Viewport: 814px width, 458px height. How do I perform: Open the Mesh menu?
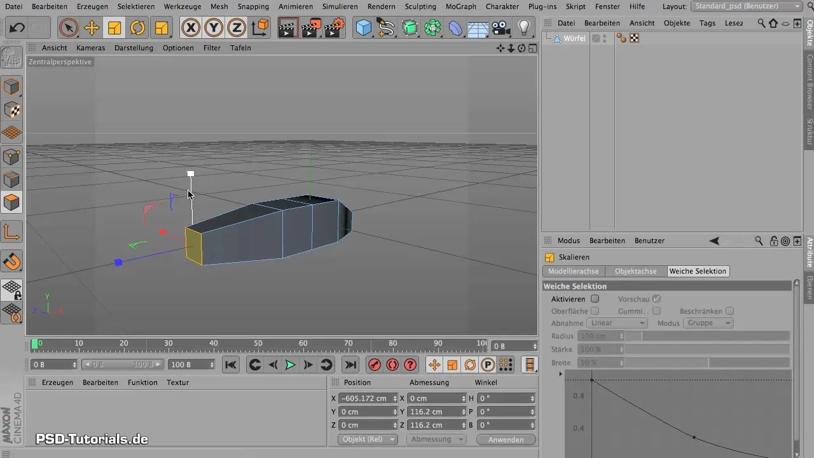pos(219,6)
